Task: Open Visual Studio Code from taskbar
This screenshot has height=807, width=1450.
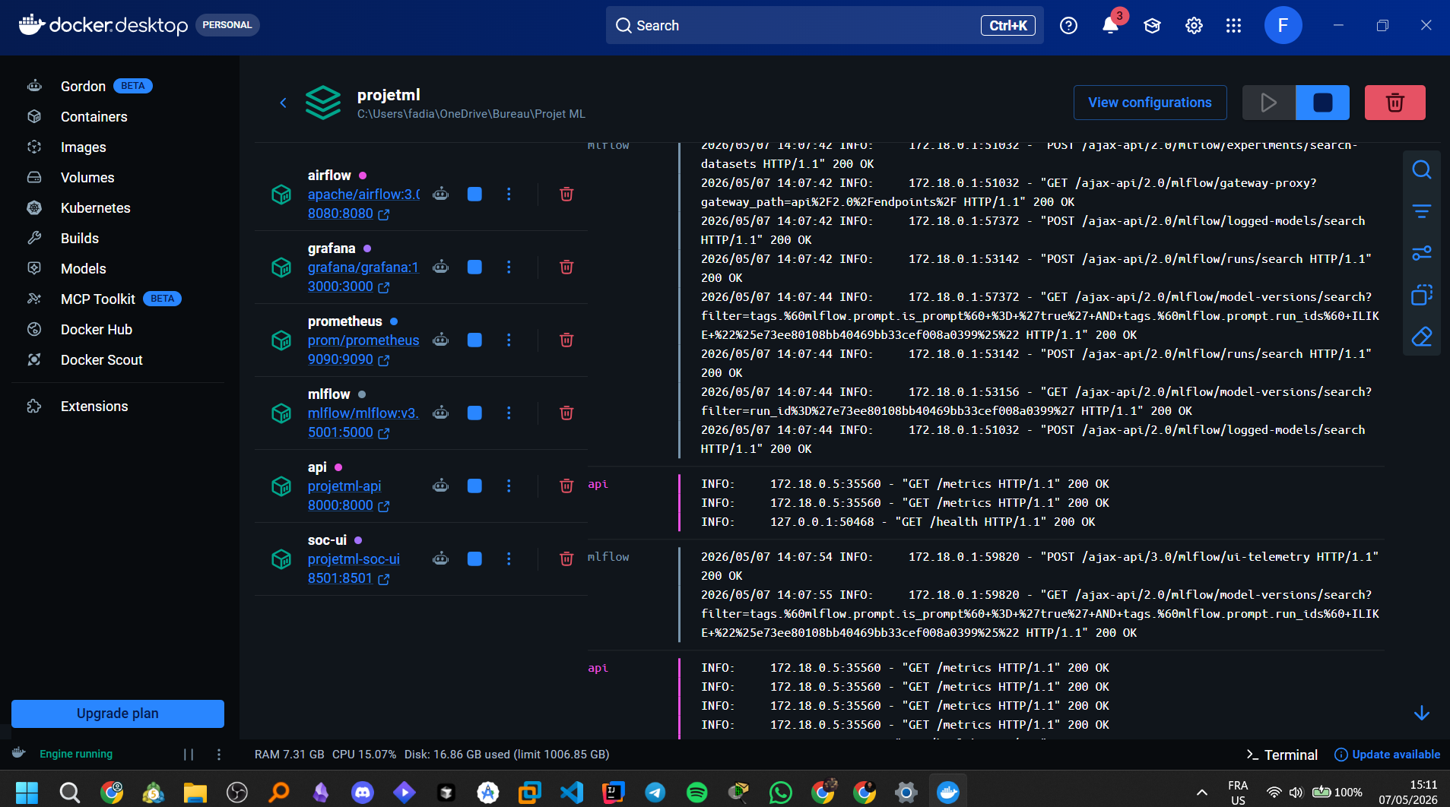Action: pyautogui.click(x=571, y=793)
